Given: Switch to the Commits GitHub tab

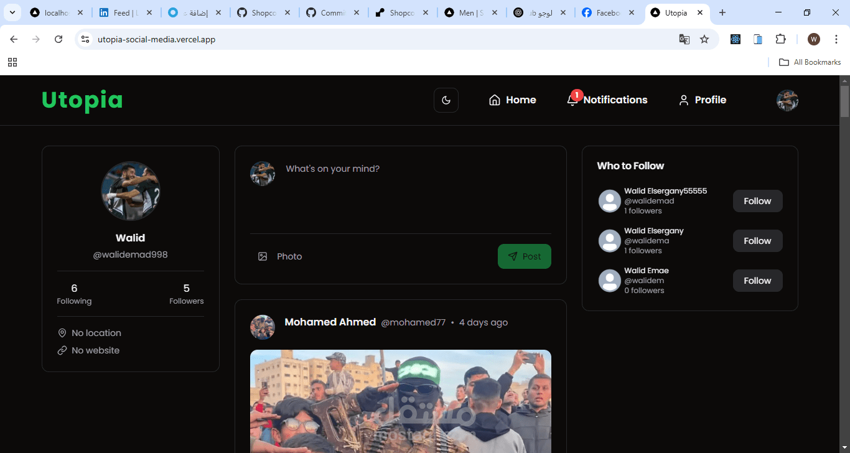Looking at the screenshot, I should pyautogui.click(x=333, y=12).
